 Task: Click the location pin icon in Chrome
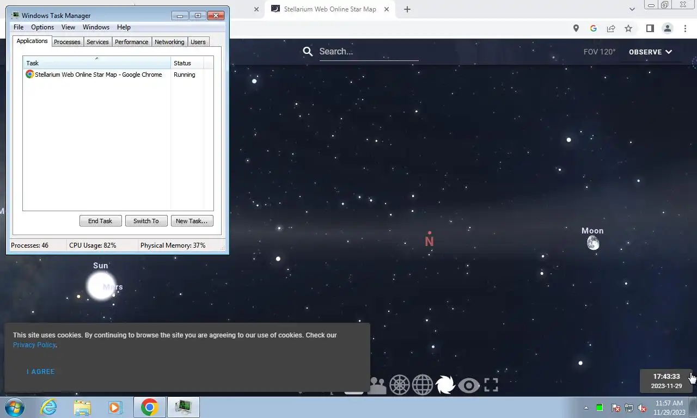[x=576, y=28]
